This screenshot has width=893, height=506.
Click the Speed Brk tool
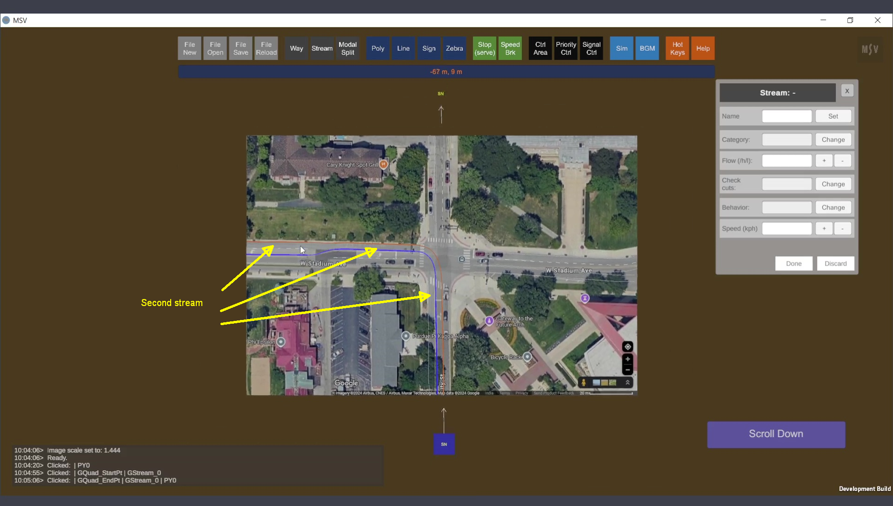(x=510, y=48)
